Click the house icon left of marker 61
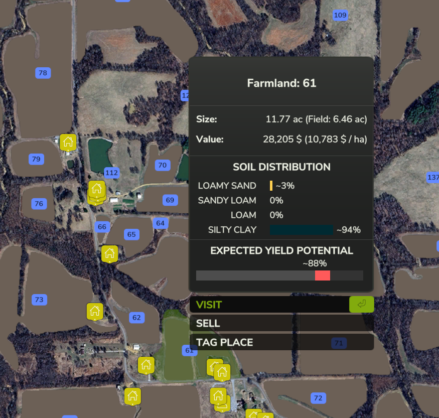Screen dimensions: 439x418 coord(146,364)
